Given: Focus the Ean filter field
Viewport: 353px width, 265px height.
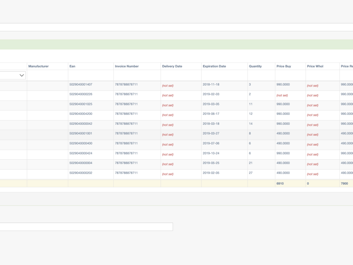Looking at the screenshot, I should [x=91, y=75].
